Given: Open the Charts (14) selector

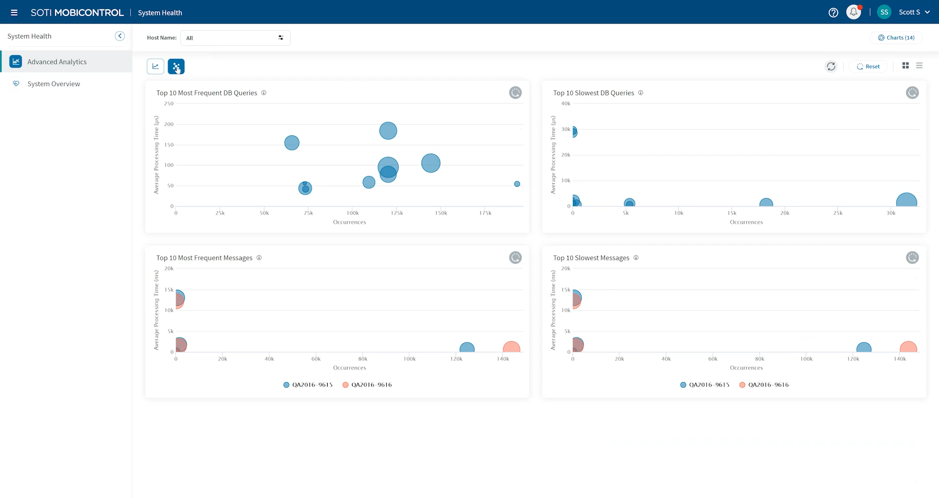Looking at the screenshot, I should 896,38.
